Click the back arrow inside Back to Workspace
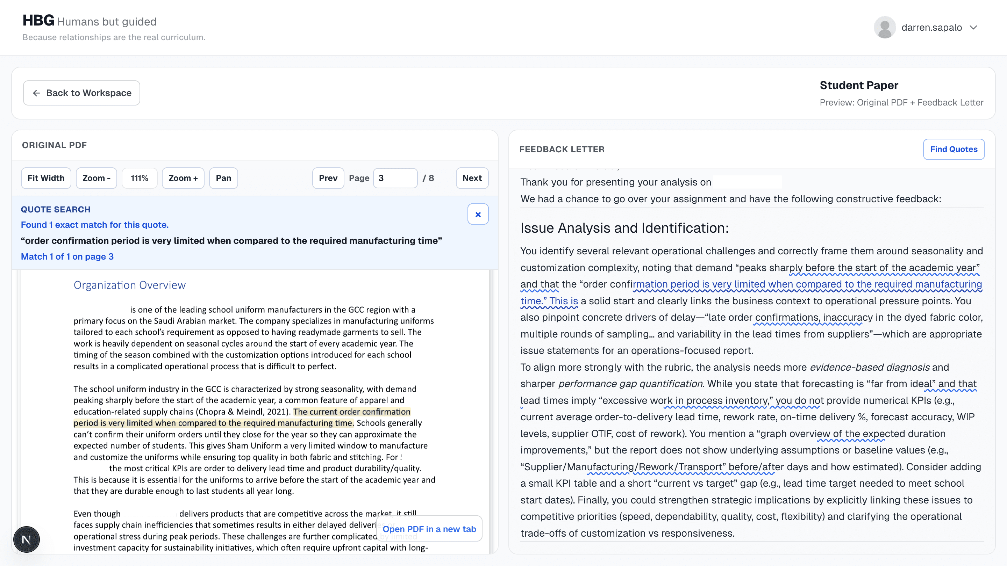Viewport: 1007px width, 566px height. (36, 93)
